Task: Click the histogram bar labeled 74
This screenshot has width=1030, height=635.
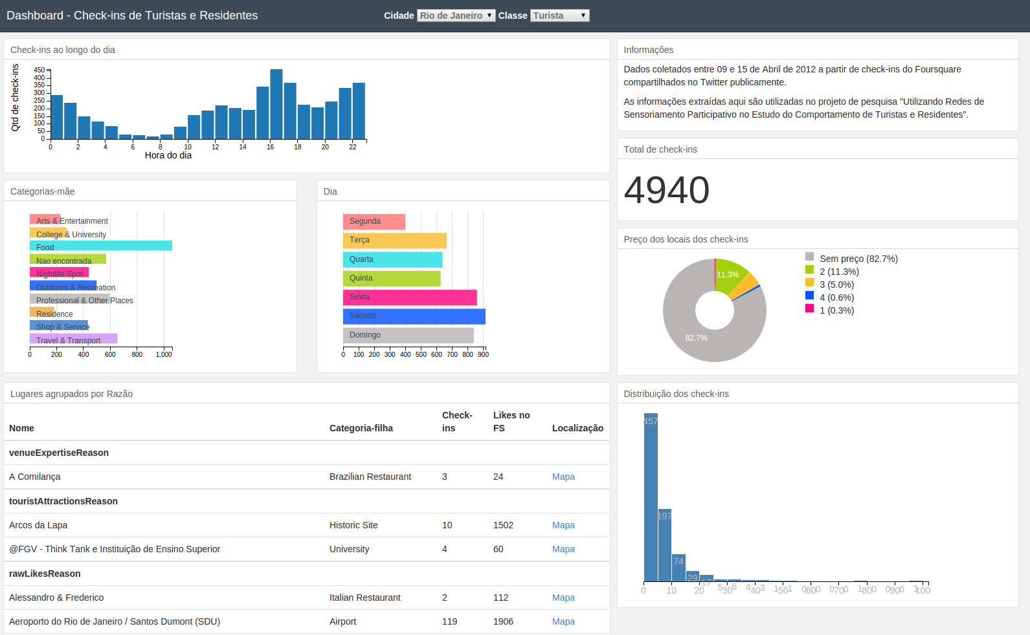Action: pos(678,568)
